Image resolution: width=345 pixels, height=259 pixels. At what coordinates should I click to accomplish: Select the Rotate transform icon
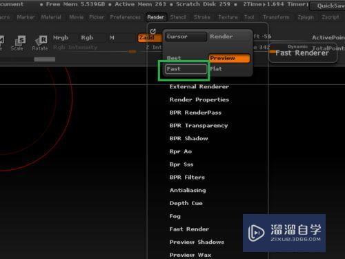click(x=40, y=43)
